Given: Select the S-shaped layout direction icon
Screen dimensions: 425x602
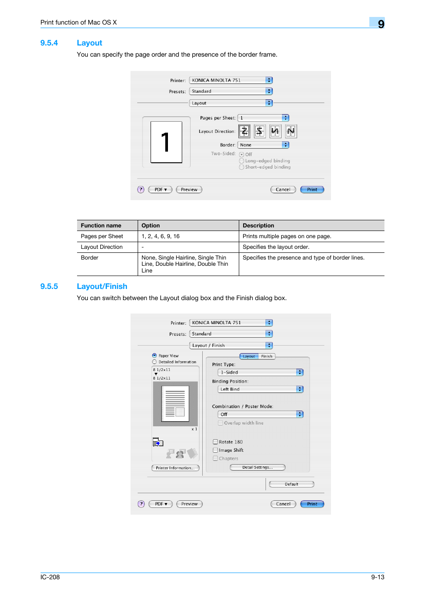Looking at the screenshot, I should pyautogui.click(x=260, y=131).
